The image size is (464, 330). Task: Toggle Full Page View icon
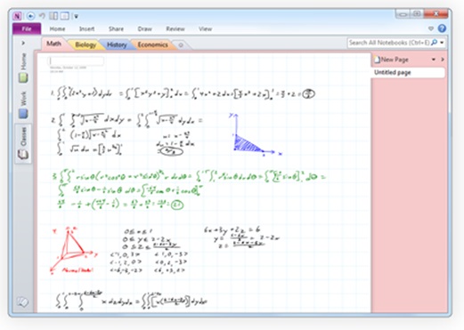[65, 16]
